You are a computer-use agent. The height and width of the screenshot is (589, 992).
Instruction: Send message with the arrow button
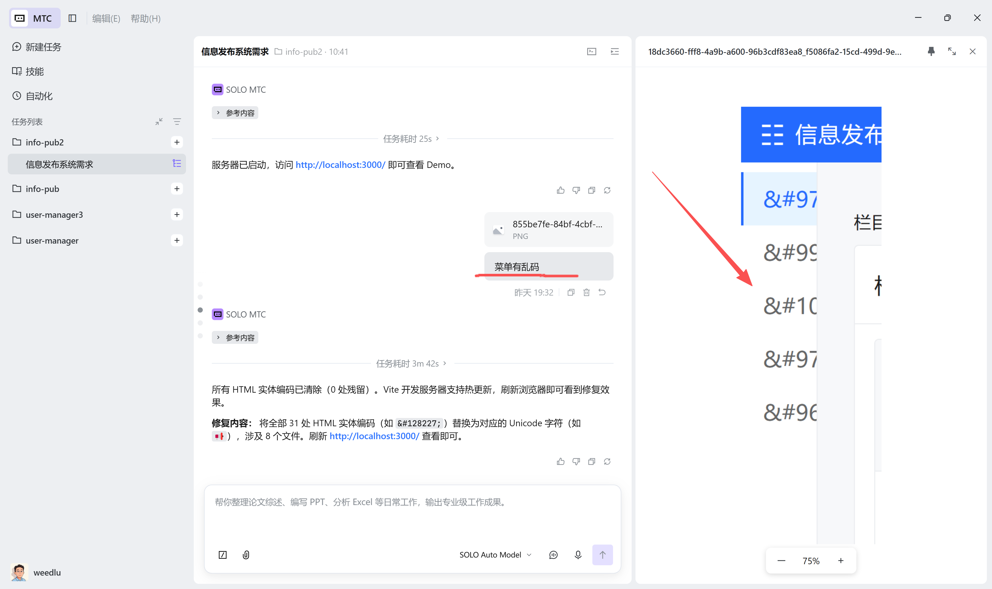tap(602, 555)
